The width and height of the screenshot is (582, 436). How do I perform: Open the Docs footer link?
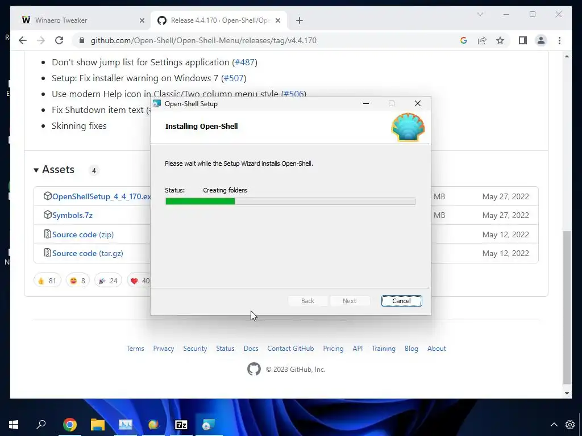pos(251,349)
